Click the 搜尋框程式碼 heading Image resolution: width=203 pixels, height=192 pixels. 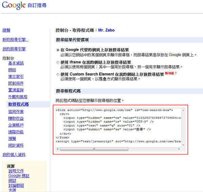pyautogui.click(x=68, y=91)
